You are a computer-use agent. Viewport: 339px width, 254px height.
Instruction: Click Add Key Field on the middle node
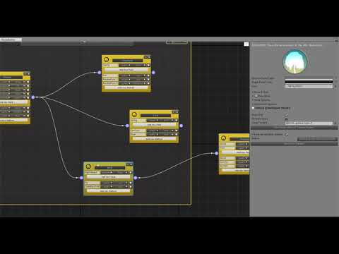tap(154, 125)
